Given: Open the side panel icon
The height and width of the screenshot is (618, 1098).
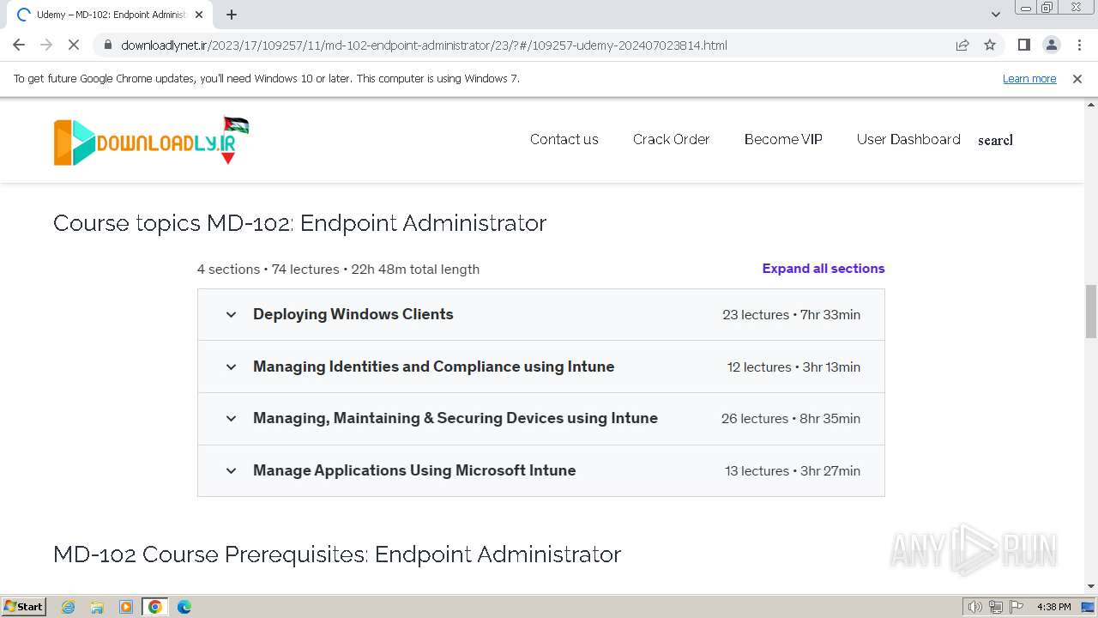Looking at the screenshot, I should (x=1023, y=45).
